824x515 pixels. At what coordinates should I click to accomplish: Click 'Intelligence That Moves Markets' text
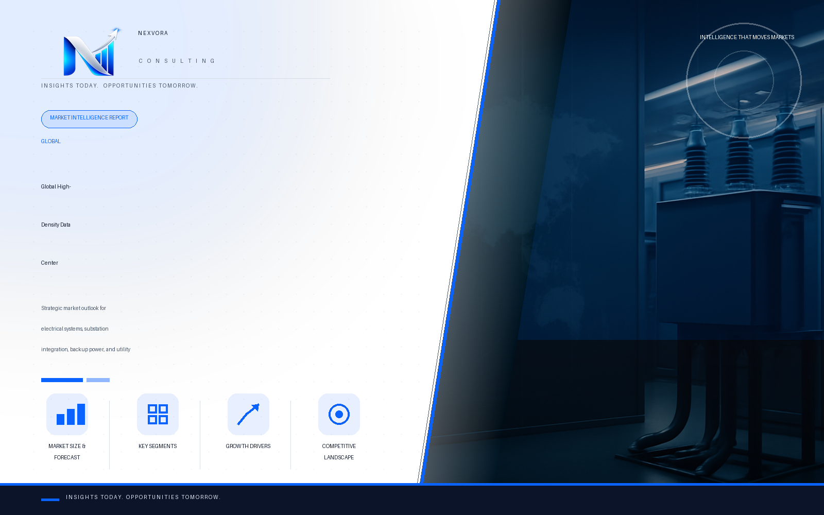point(747,37)
